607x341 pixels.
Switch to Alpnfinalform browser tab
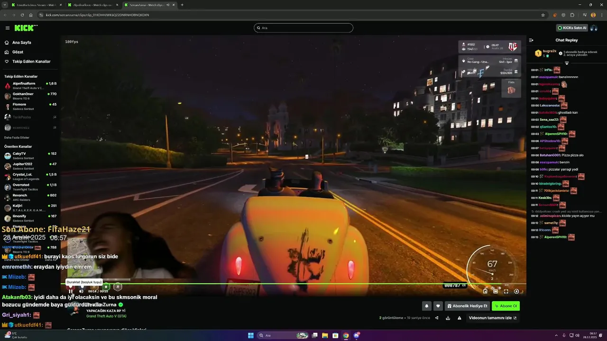pos(92,5)
